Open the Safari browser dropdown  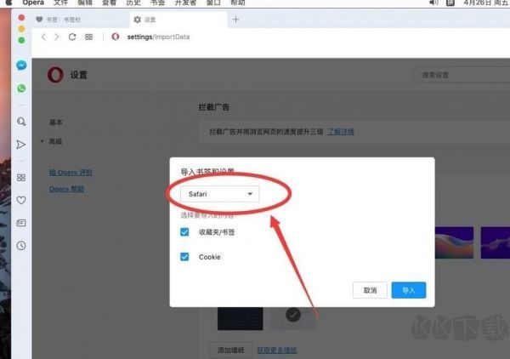[x=220, y=194]
